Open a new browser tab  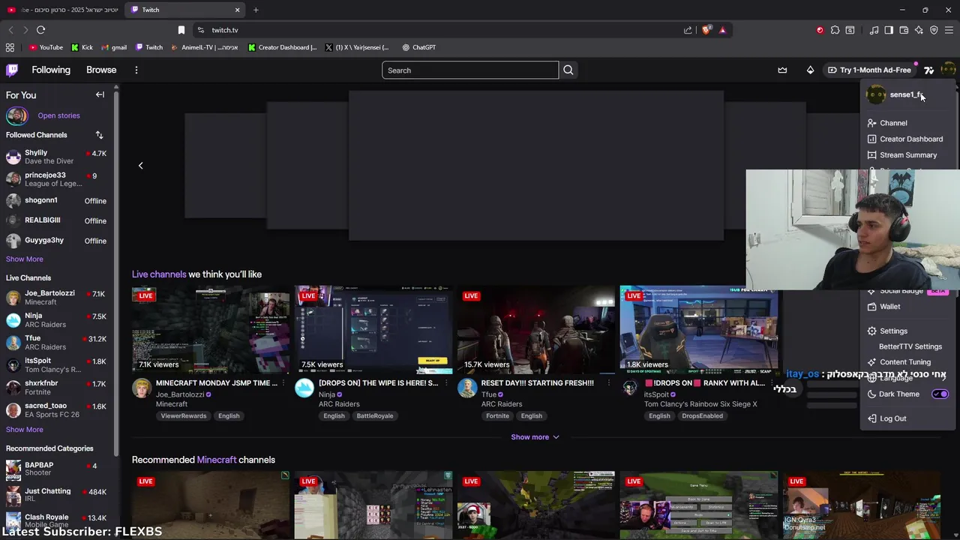pyautogui.click(x=256, y=10)
